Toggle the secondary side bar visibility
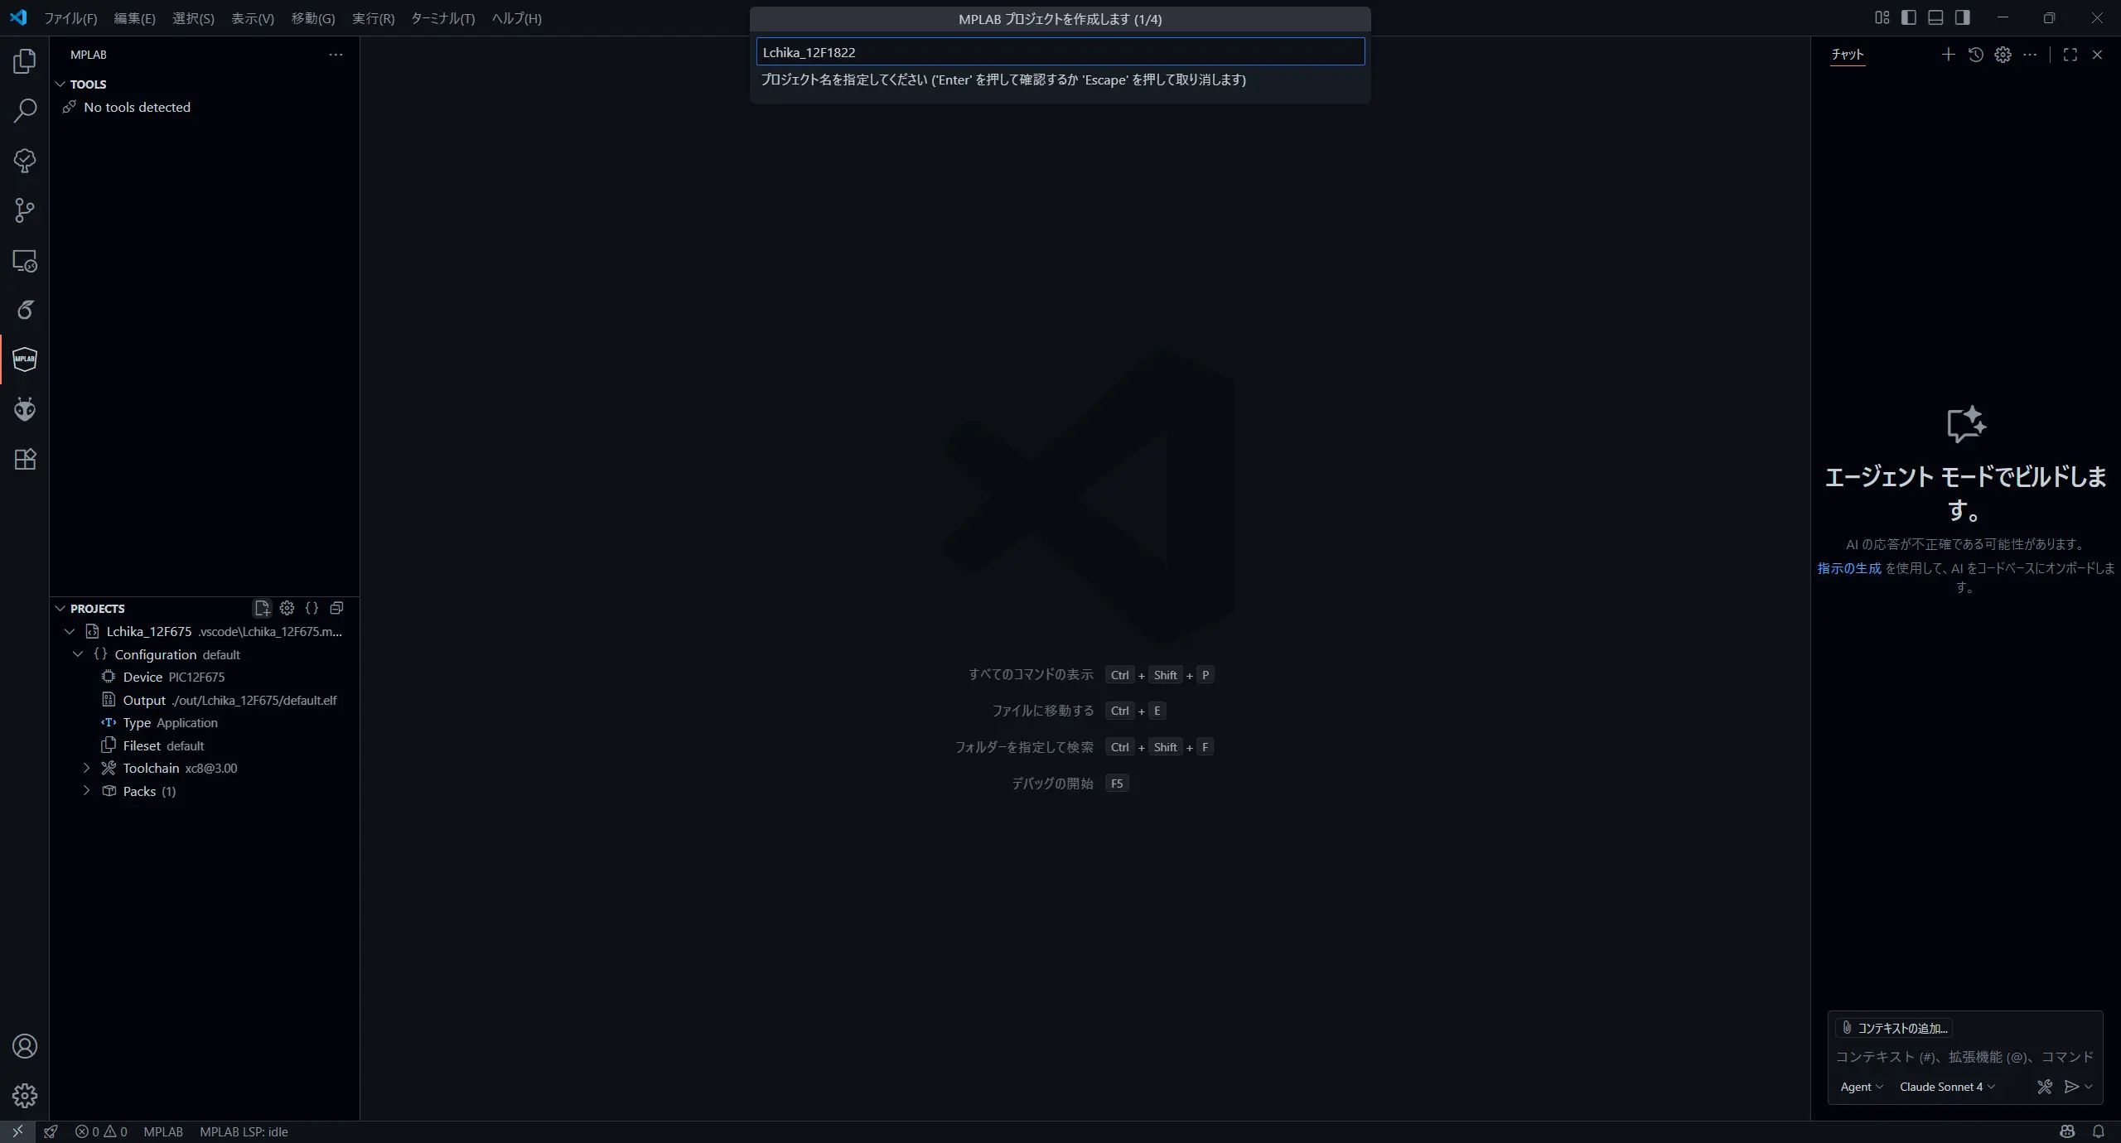 click(x=1963, y=17)
